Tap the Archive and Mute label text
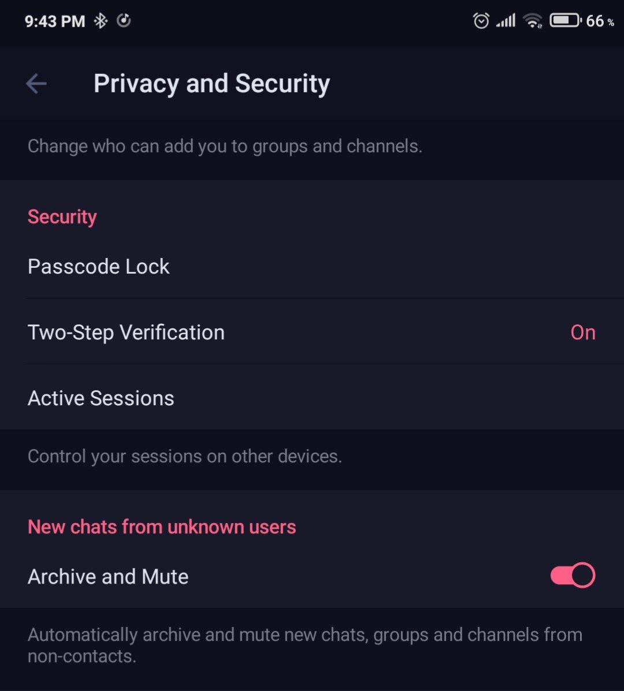 108,577
